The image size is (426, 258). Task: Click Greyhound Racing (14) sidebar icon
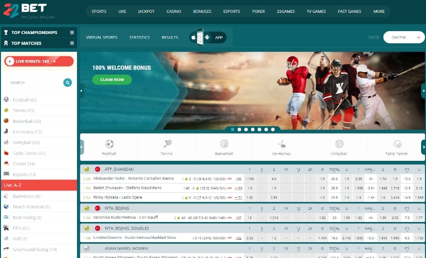[6, 249]
